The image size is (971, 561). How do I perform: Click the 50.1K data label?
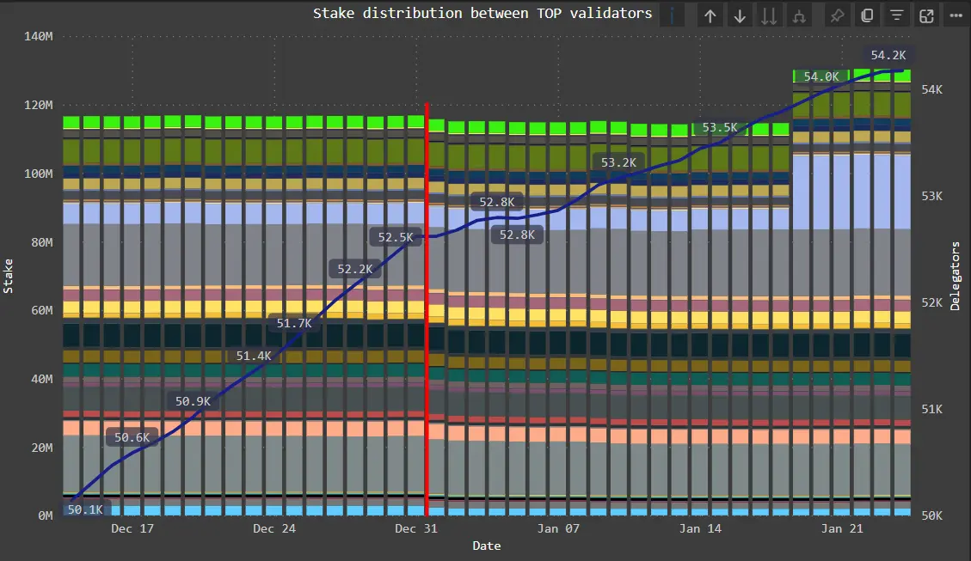[85, 509]
